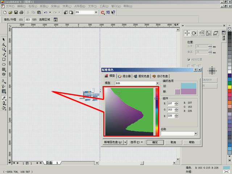Click the What's This help pointer icon
This screenshot has width=232, height=174.
(x=113, y=12)
